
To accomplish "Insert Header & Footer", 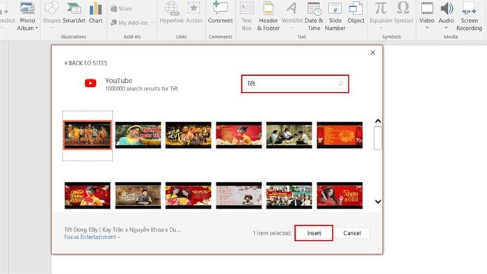I will click(x=269, y=16).
